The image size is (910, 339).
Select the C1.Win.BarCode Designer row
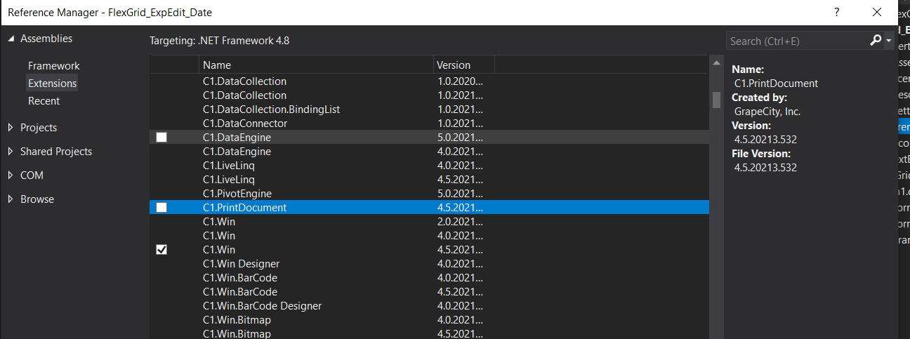point(428,306)
